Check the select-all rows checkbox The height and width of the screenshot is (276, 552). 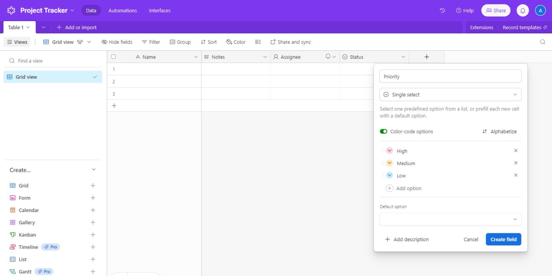114,57
